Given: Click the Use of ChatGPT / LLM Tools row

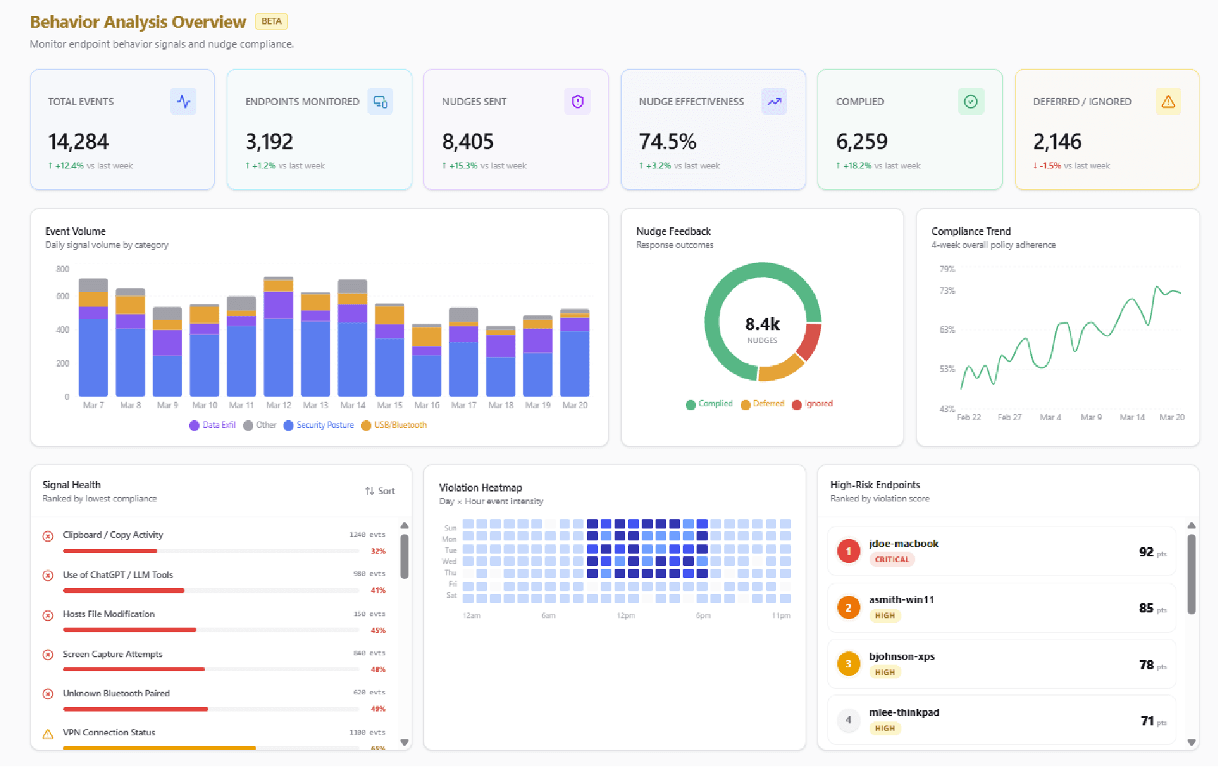Looking at the screenshot, I should [x=214, y=582].
